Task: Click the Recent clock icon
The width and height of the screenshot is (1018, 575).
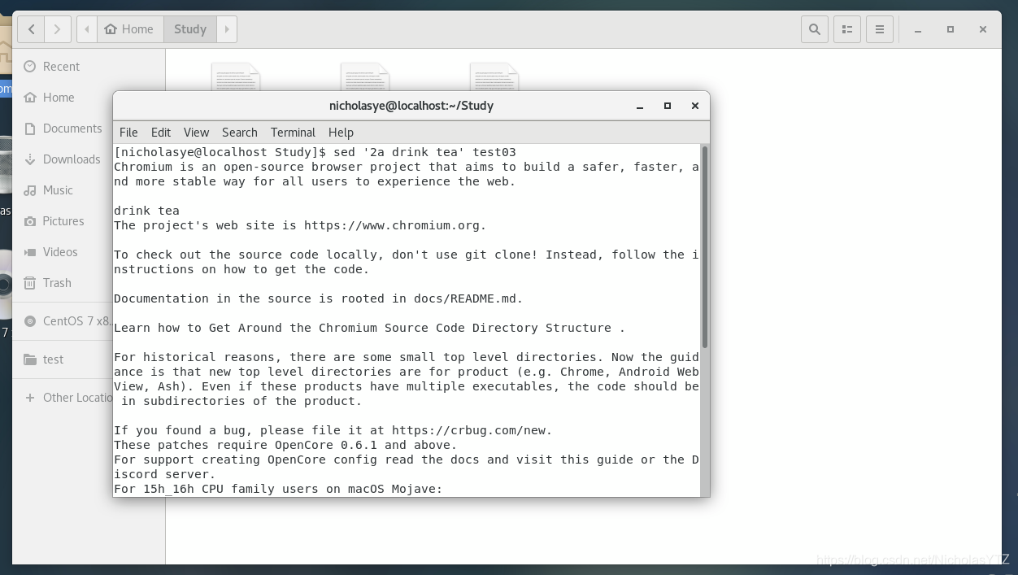Action: [x=30, y=67]
